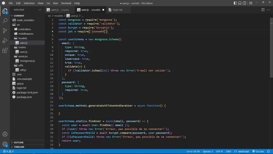Collapse the src folder

pyautogui.click(x=27, y=25)
